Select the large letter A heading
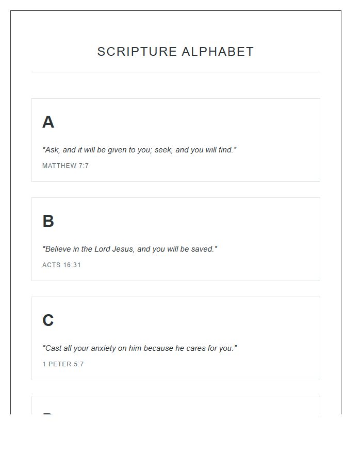The image size is (361, 465). pyautogui.click(x=48, y=122)
